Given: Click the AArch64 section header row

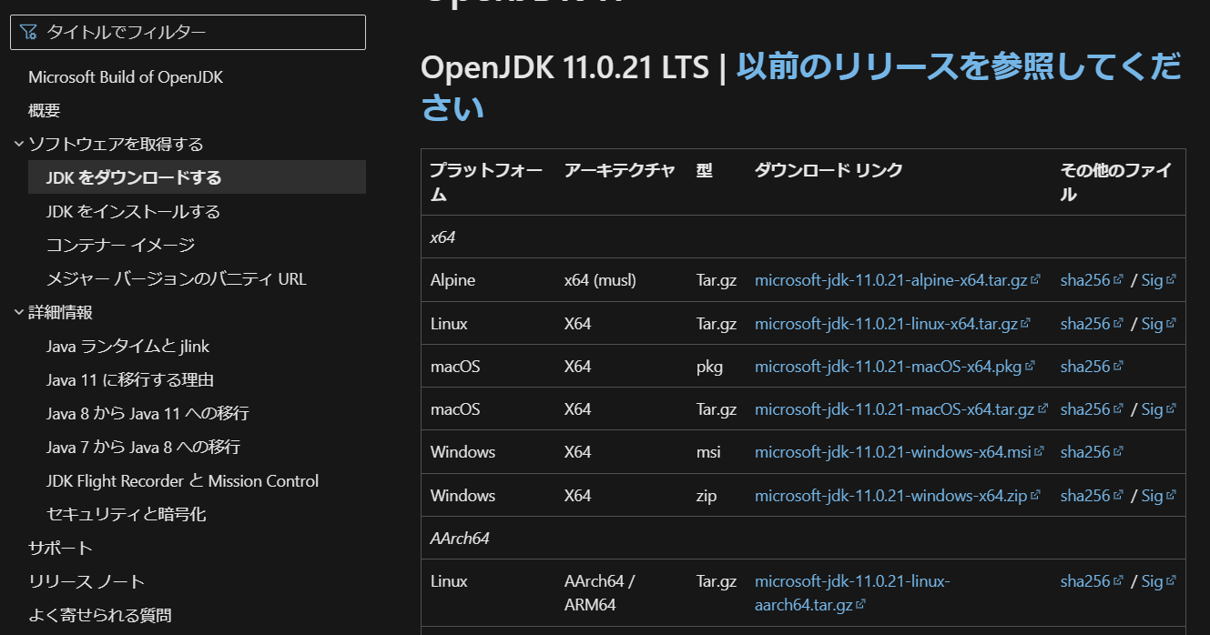Looking at the screenshot, I should [x=803, y=538].
